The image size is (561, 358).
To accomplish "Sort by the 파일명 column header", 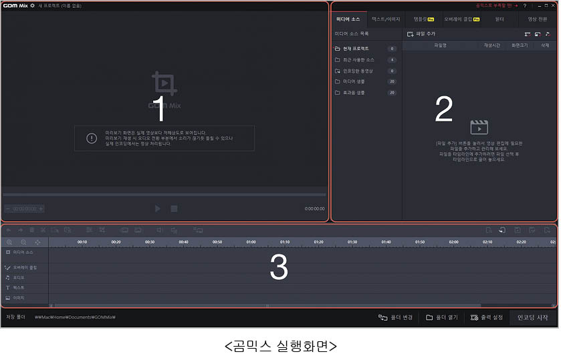I will coord(441,45).
